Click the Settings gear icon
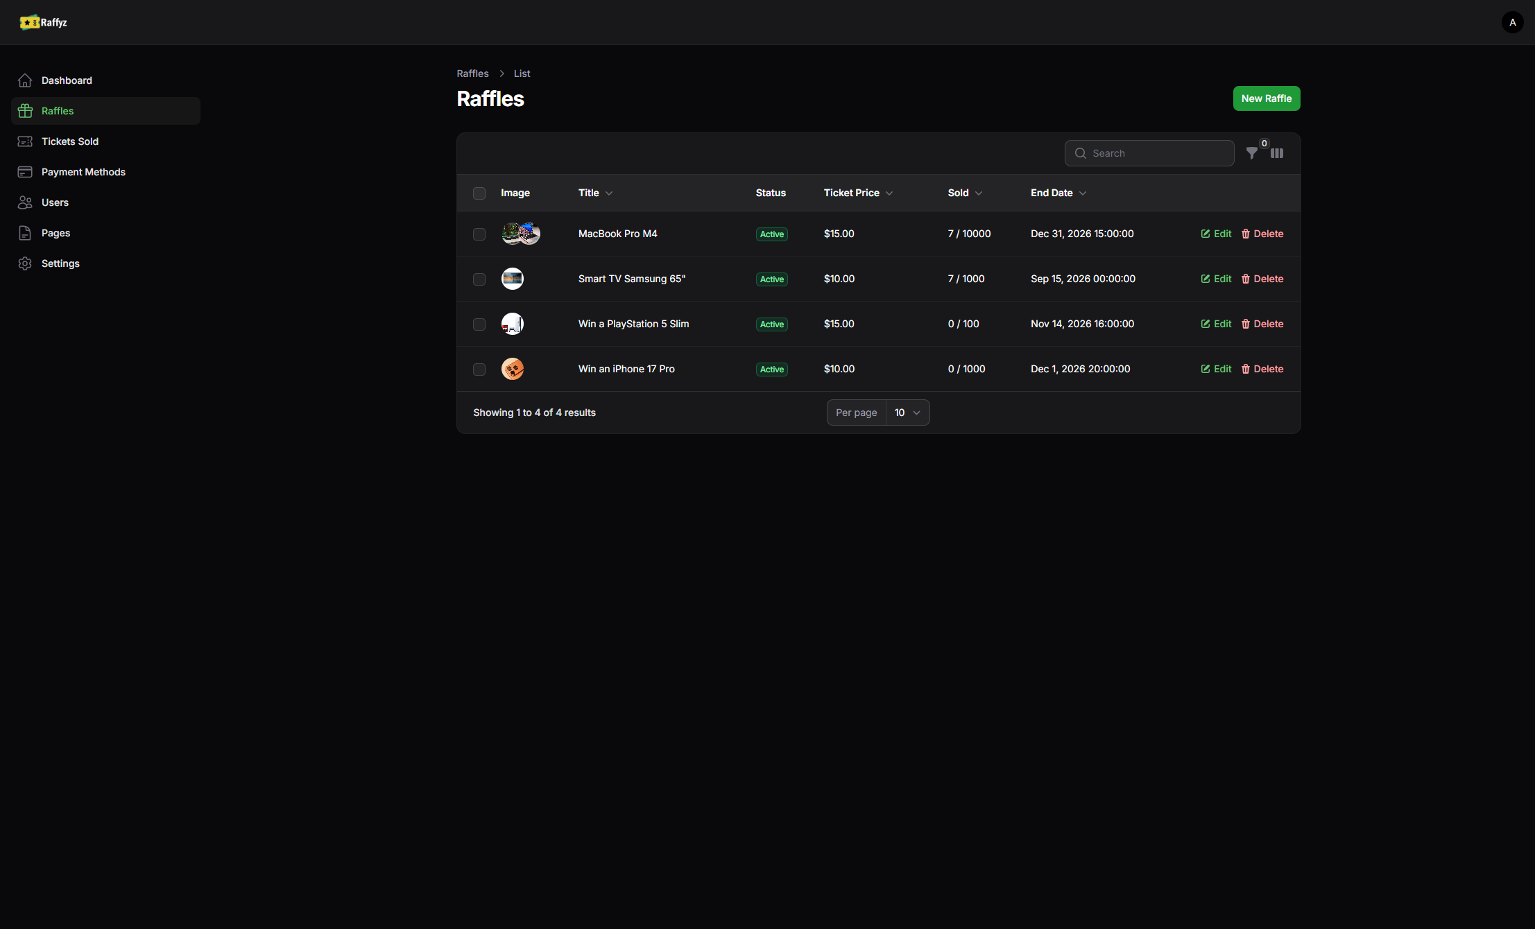This screenshot has height=929, width=1535. pyautogui.click(x=25, y=263)
